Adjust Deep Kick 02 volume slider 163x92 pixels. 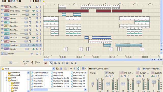pyautogui.click(x=27, y=11)
